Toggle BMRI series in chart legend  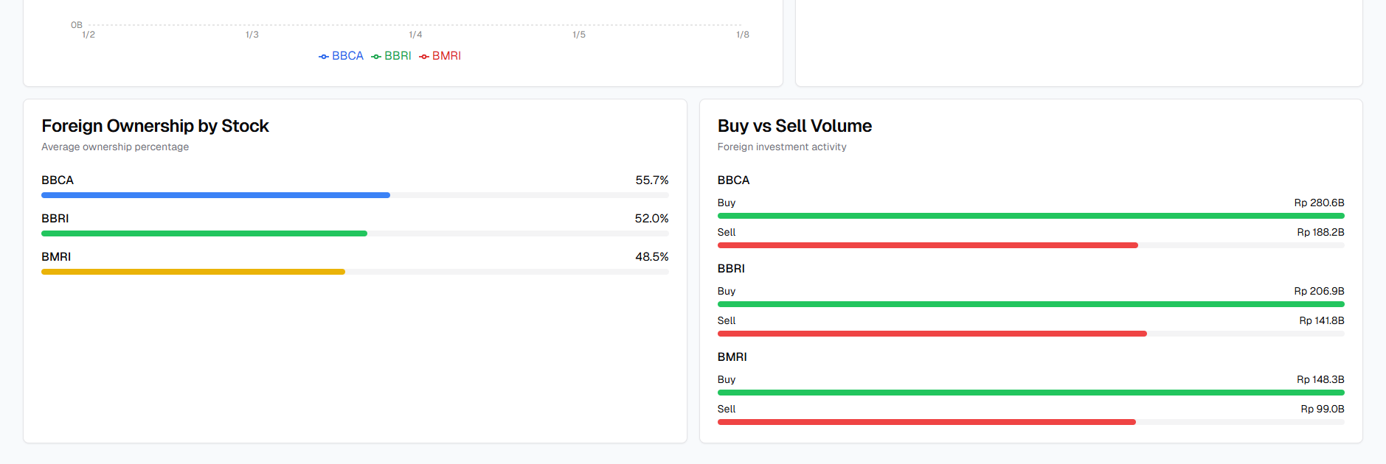coord(440,56)
